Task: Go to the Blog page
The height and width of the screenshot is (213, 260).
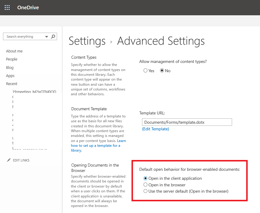Action: coord(10,67)
